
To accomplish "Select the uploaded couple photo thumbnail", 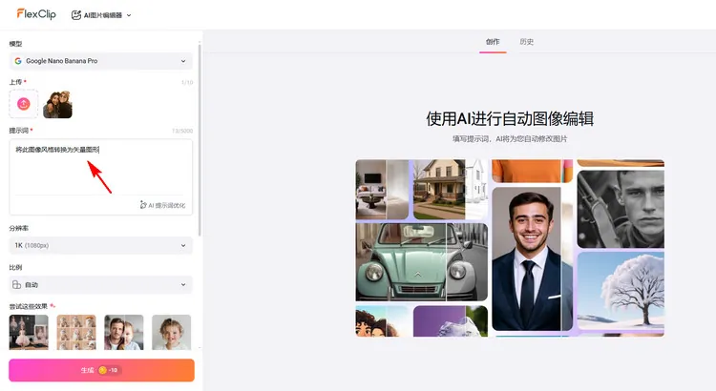I will click(x=57, y=104).
